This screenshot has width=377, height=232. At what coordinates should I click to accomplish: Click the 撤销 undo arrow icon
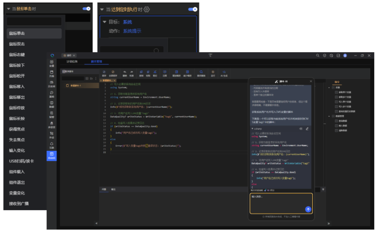coord(125,72)
